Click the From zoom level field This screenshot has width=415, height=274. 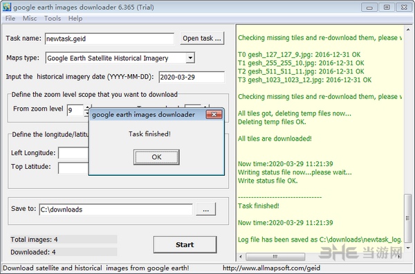point(75,110)
